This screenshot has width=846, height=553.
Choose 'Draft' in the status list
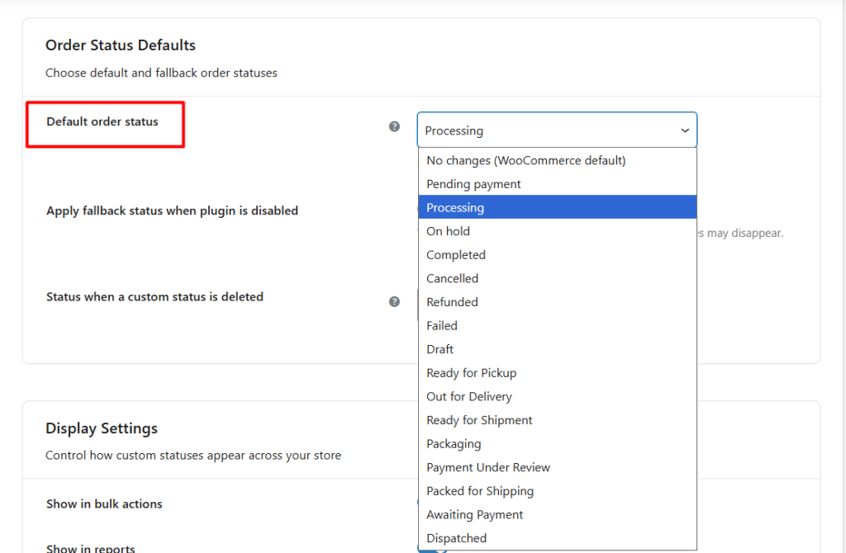coord(440,349)
